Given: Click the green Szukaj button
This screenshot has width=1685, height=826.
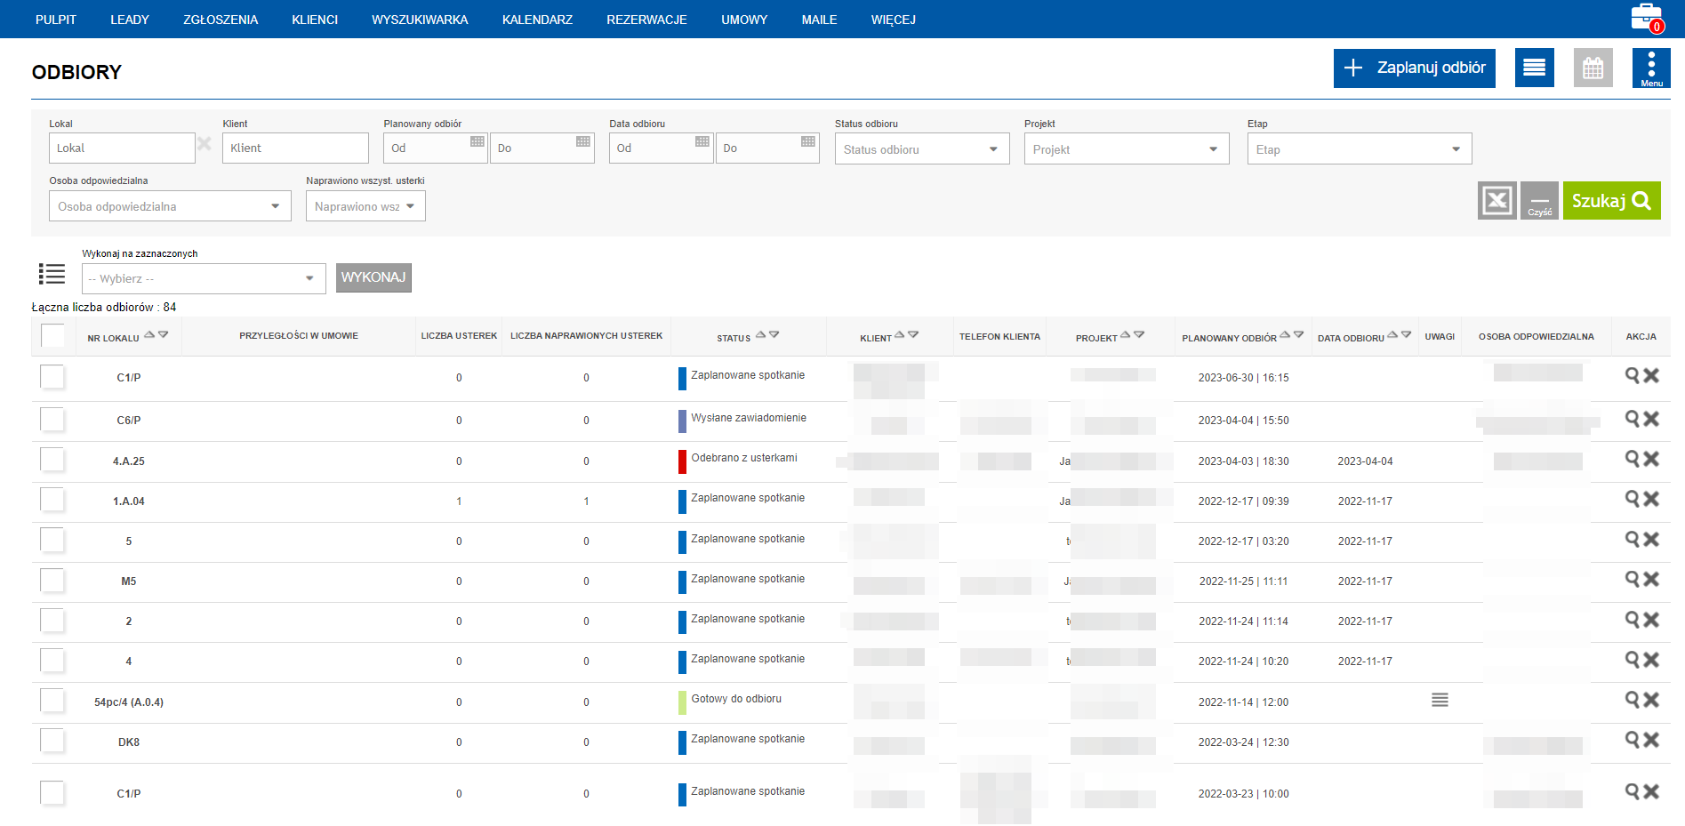Looking at the screenshot, I should point(1611,201).
